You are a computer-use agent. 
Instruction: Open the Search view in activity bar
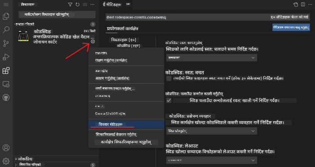pos(6,30)
